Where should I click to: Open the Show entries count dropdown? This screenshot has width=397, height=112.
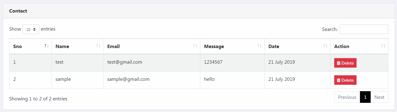point(31,29)
